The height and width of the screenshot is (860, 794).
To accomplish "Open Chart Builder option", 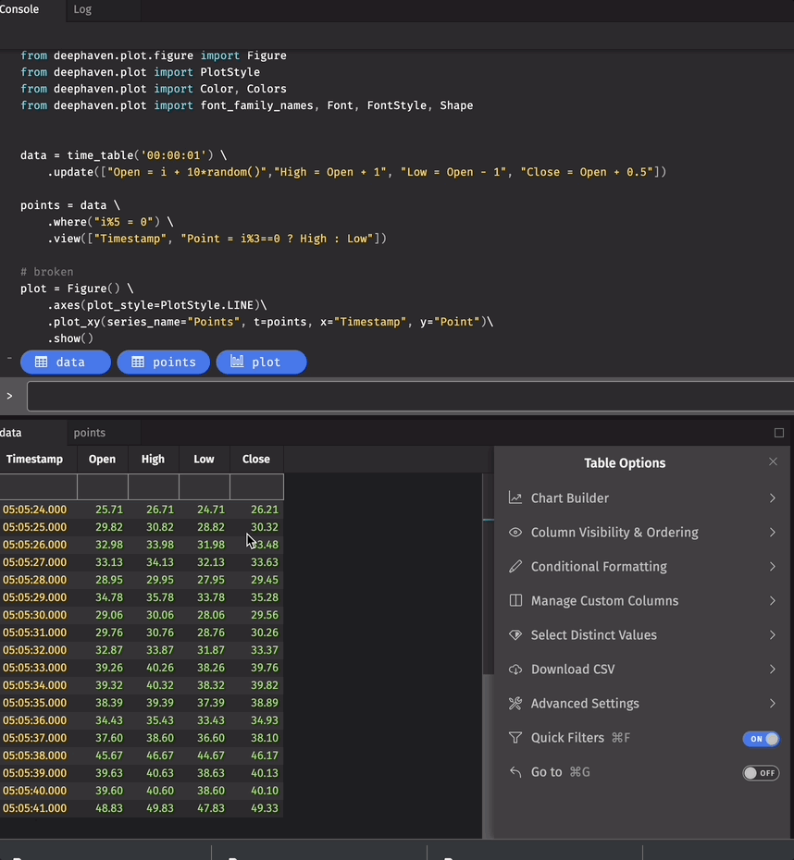I will pos(642,498).
